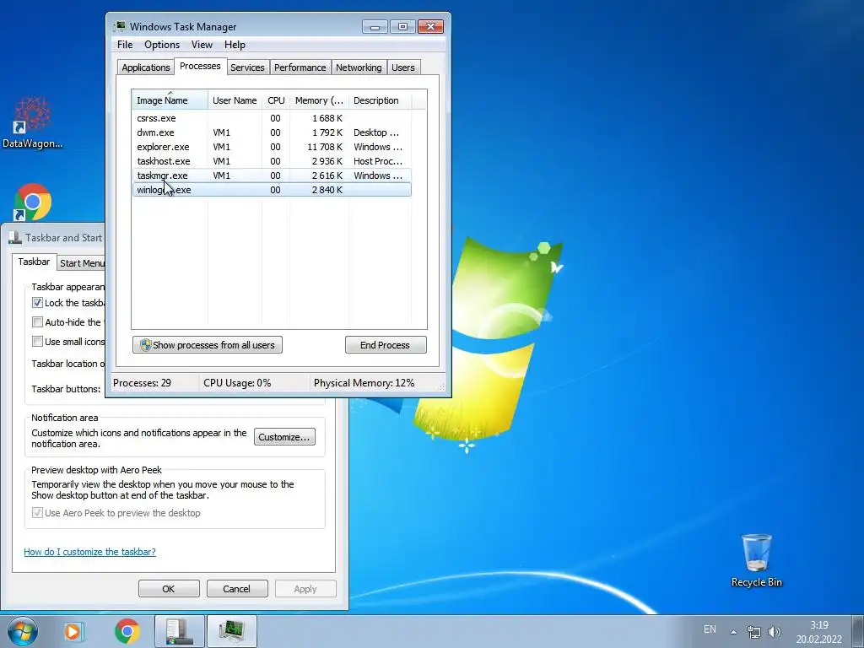Image resolution: width=864 pixels, height=648 pixels.
Task: Select the taskhost.exe process row
Action: pyautogui.click(x=272, y=161)
